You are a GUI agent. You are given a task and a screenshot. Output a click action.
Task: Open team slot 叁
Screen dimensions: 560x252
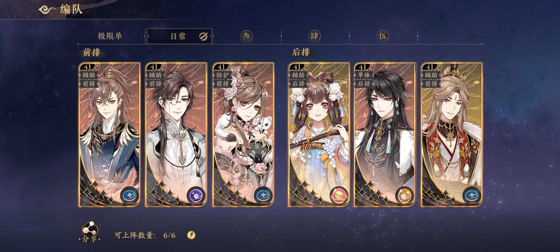(246, 36)
